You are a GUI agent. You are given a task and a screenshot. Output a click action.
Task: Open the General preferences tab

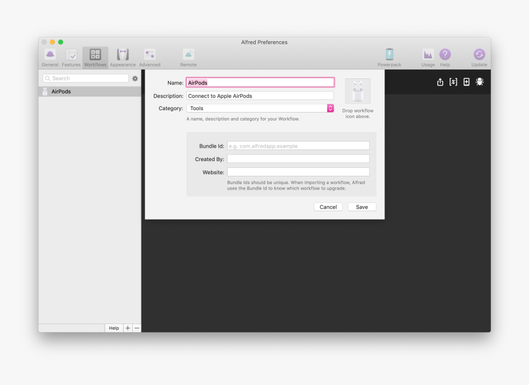coord(50,58)
